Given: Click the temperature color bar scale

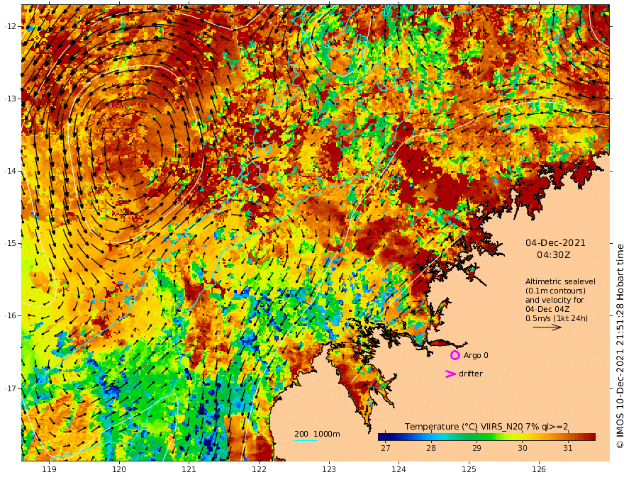Looking at the screenshot, I should point(486,437).
